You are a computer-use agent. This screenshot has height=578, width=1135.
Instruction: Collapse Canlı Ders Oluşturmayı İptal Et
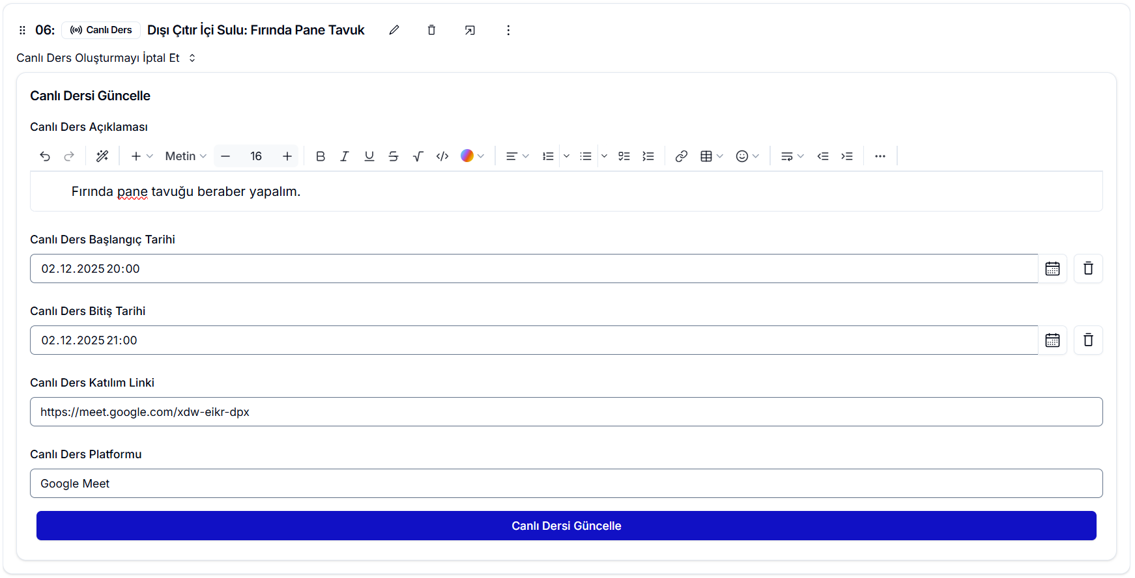click(106, 58)
